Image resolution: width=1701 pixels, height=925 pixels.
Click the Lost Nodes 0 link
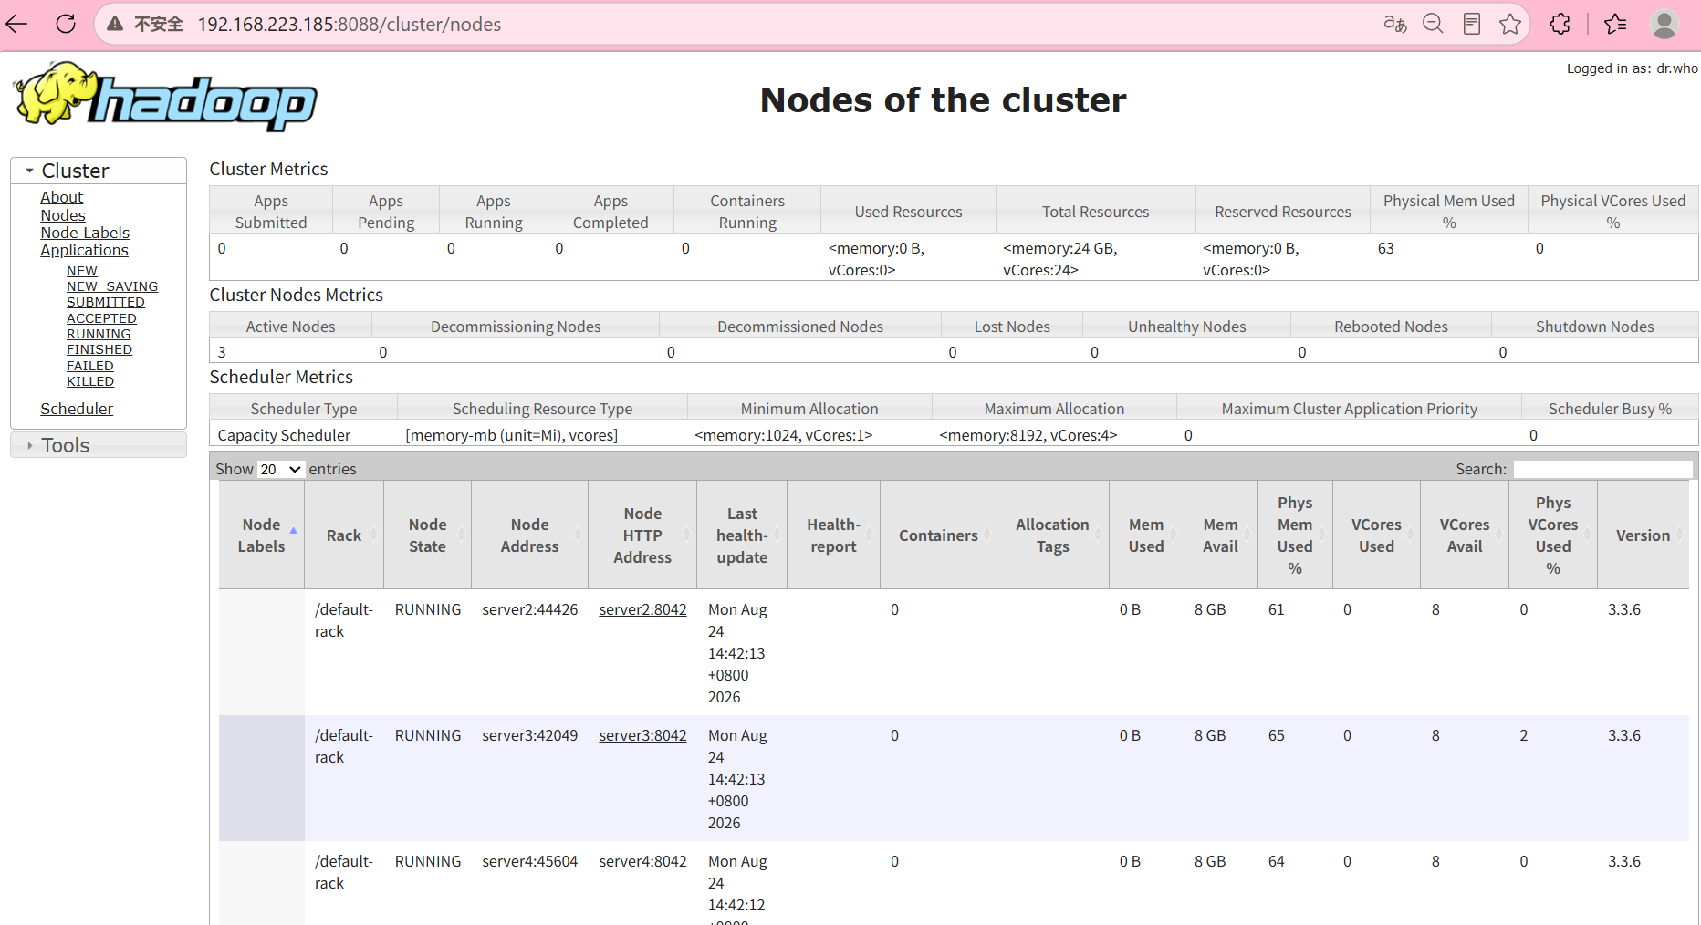953,352
